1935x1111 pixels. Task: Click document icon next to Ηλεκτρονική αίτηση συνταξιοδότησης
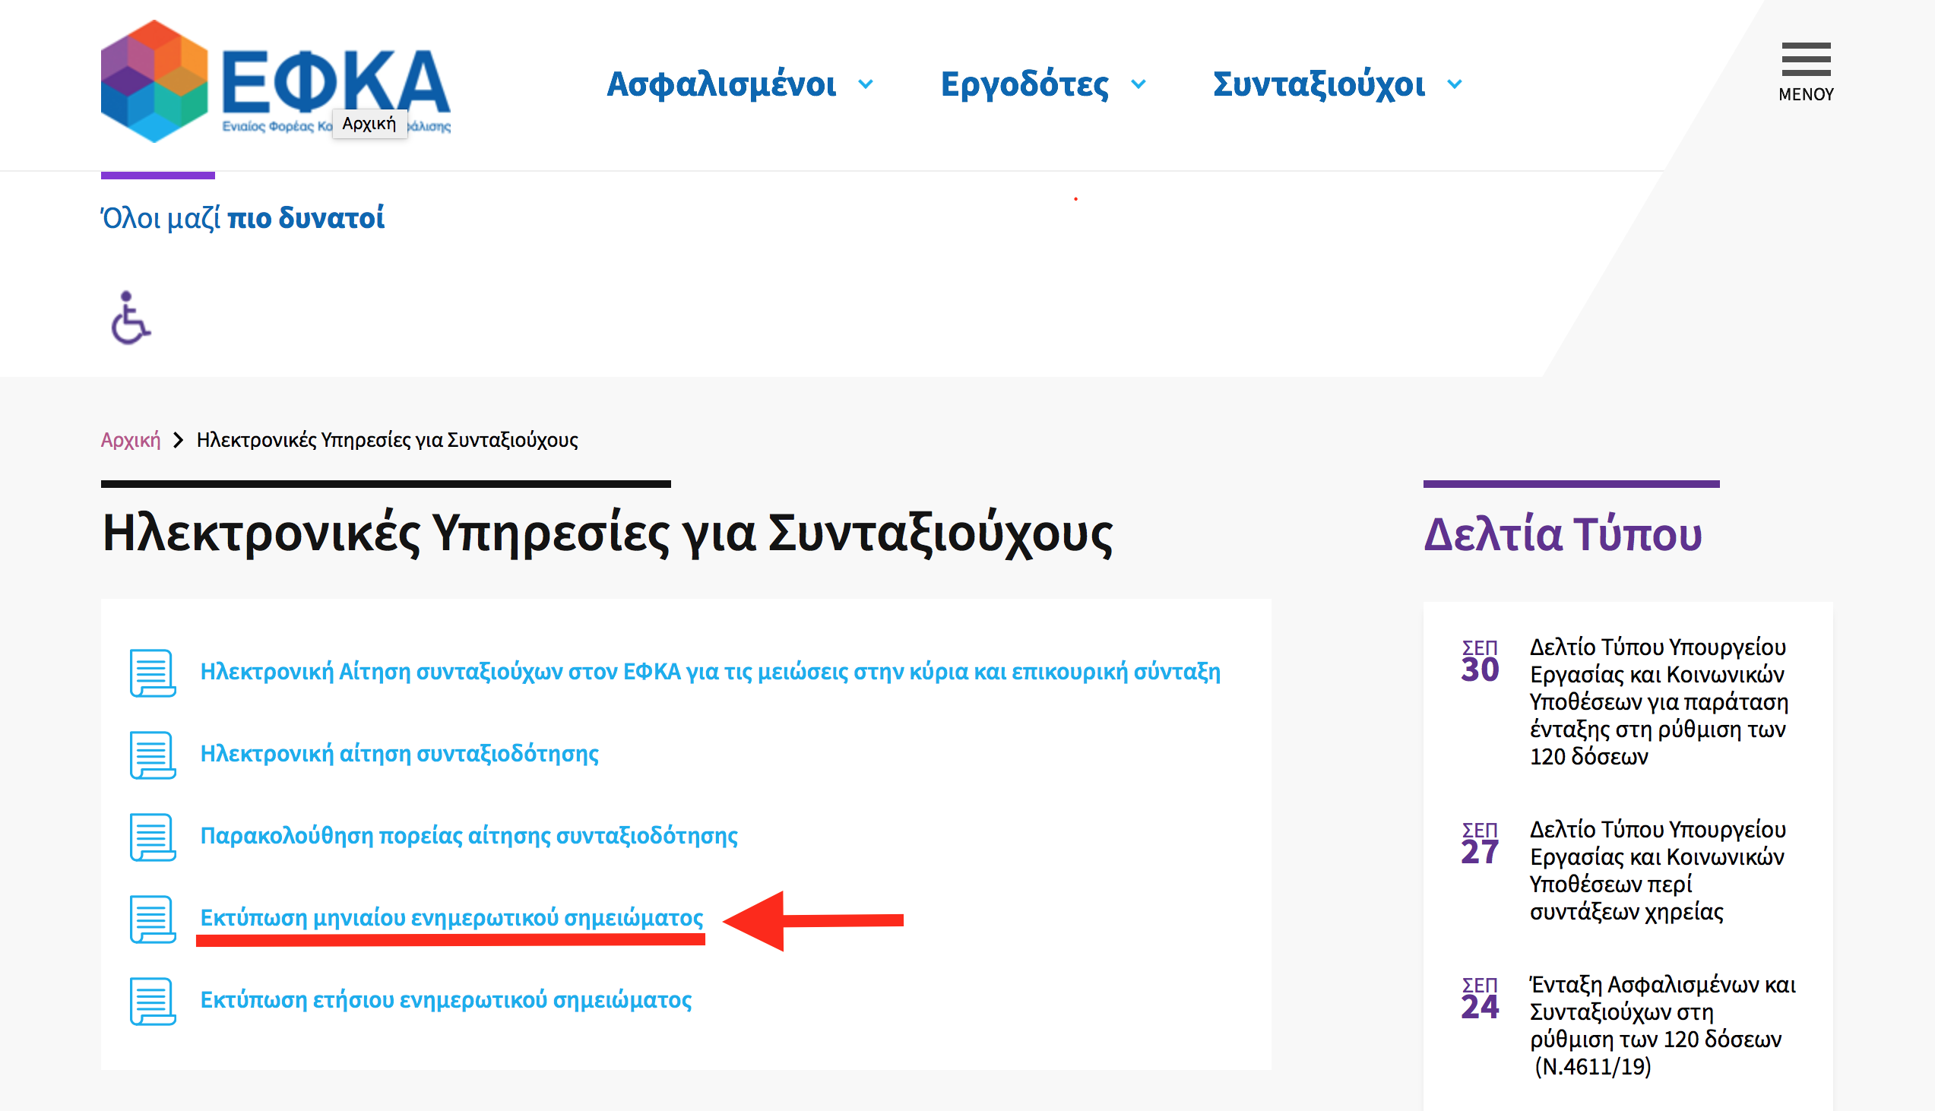coord(152,754)
